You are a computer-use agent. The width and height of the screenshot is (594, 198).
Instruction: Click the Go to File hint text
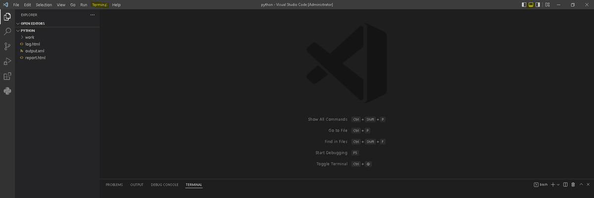[338, 131]
